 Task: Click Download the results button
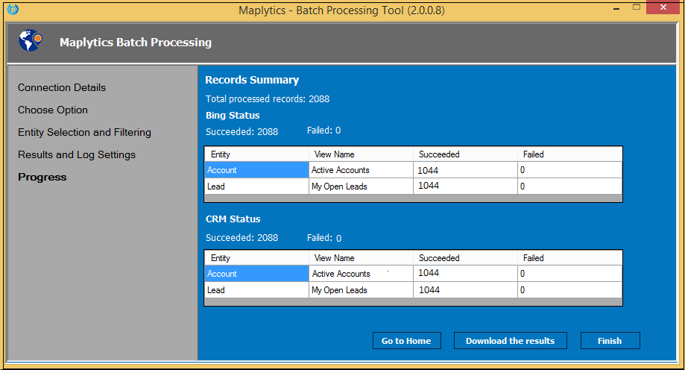pyautogui.click(x=511, y=341)
